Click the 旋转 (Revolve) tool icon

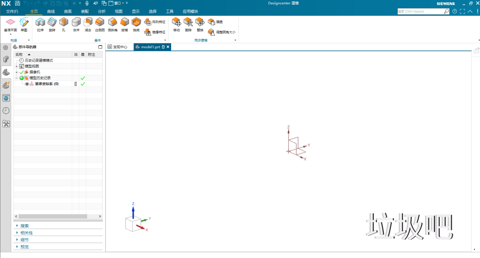[x=52, y=23]
